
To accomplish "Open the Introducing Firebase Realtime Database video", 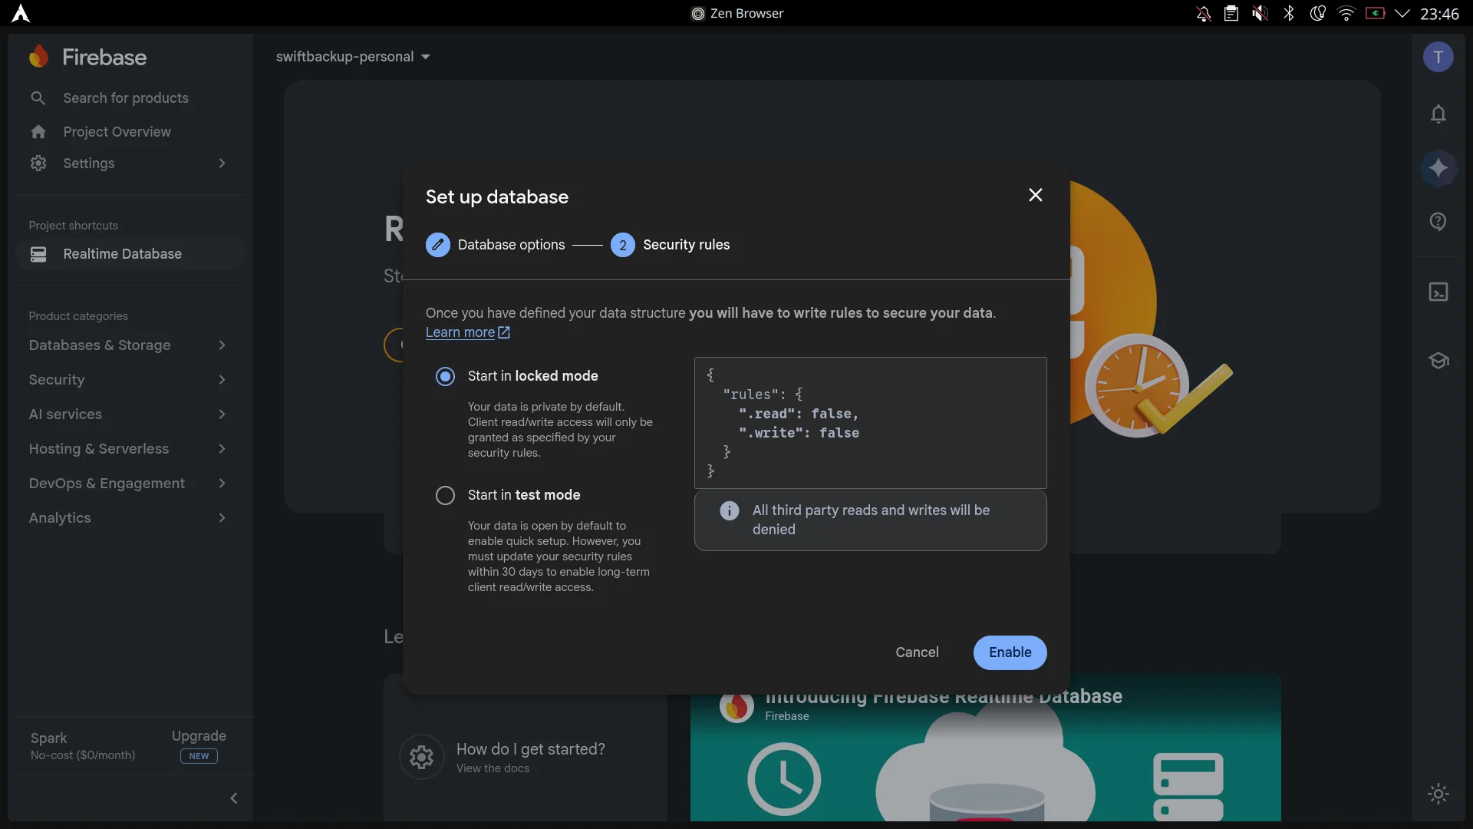I will [985, 748].
